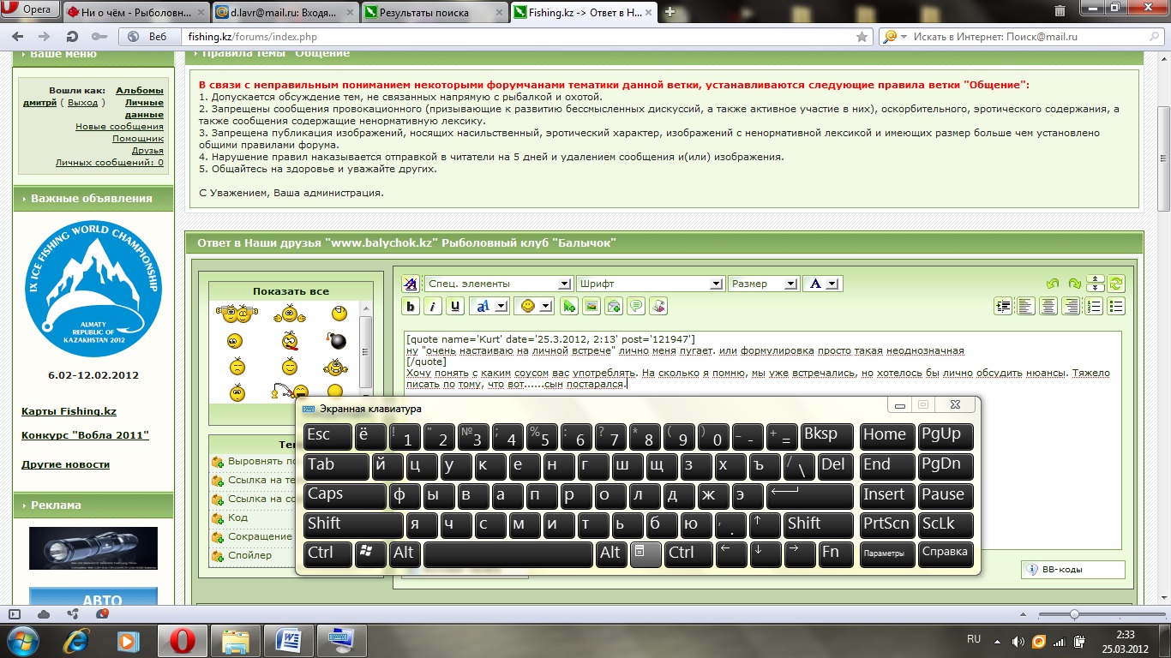Screen dimensions: 1171x658
Task: Insert a bulleted list
Action: (x=1116, y=306)
